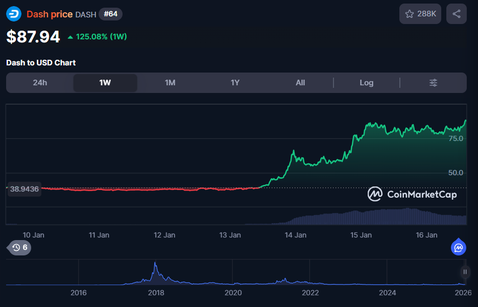This screenshot has height=307, width=478.
Task: Select the 24h time range tab
Action: click(x=40, y=83)
